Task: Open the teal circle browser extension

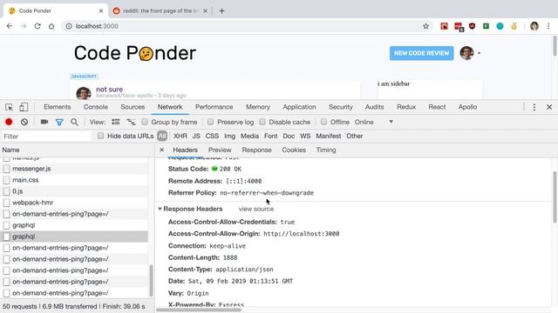Action: click(x=500, y=26)
